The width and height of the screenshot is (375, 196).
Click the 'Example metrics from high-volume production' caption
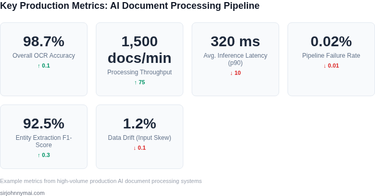pos(101,181)
